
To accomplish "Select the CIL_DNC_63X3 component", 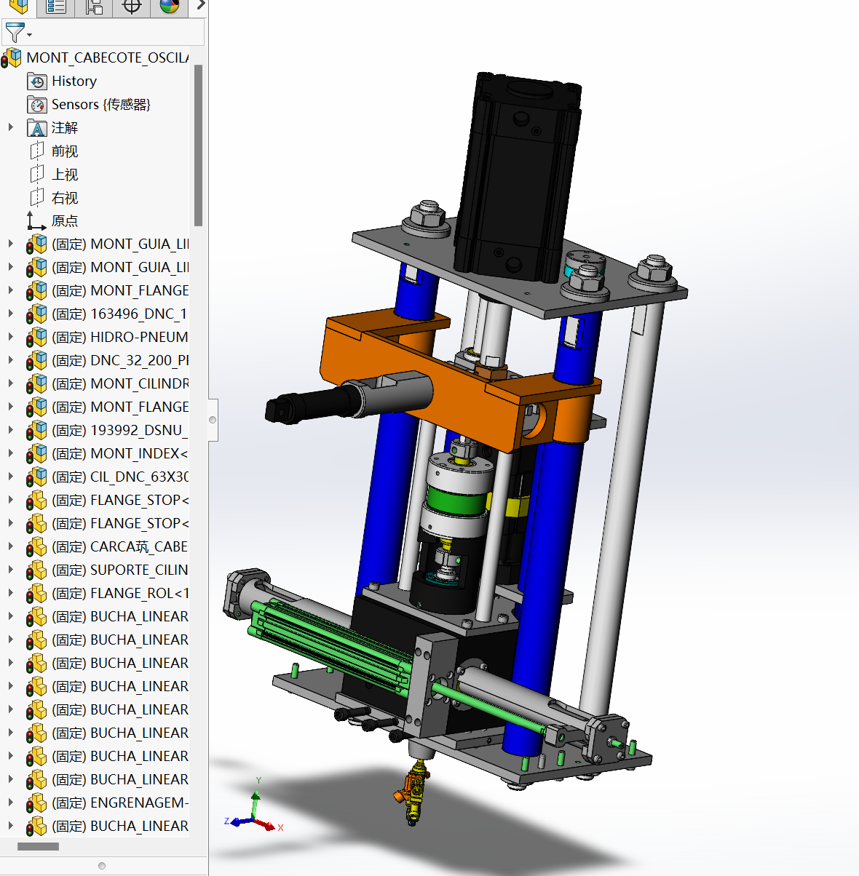I will click(120, 477).
